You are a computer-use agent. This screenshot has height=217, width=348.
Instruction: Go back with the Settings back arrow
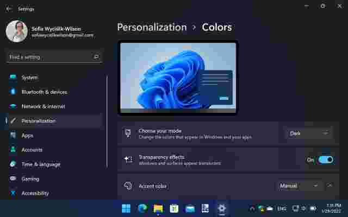pos(9,9)
